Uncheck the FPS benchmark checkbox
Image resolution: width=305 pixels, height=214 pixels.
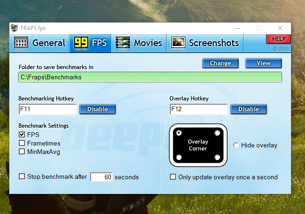point(22,134)
